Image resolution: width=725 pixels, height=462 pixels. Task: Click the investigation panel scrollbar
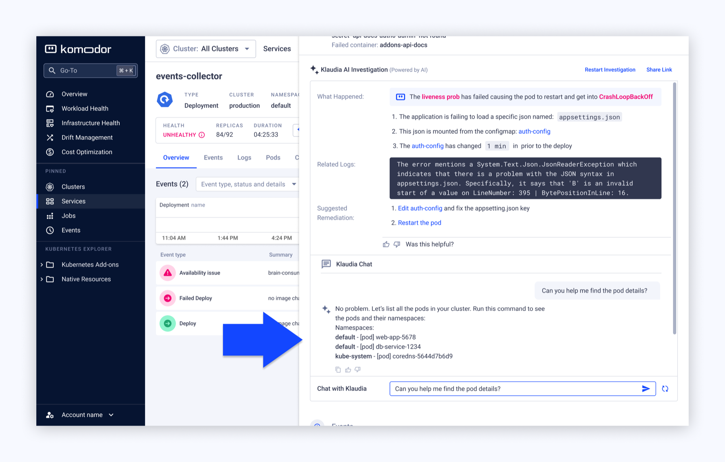[675, 208]
